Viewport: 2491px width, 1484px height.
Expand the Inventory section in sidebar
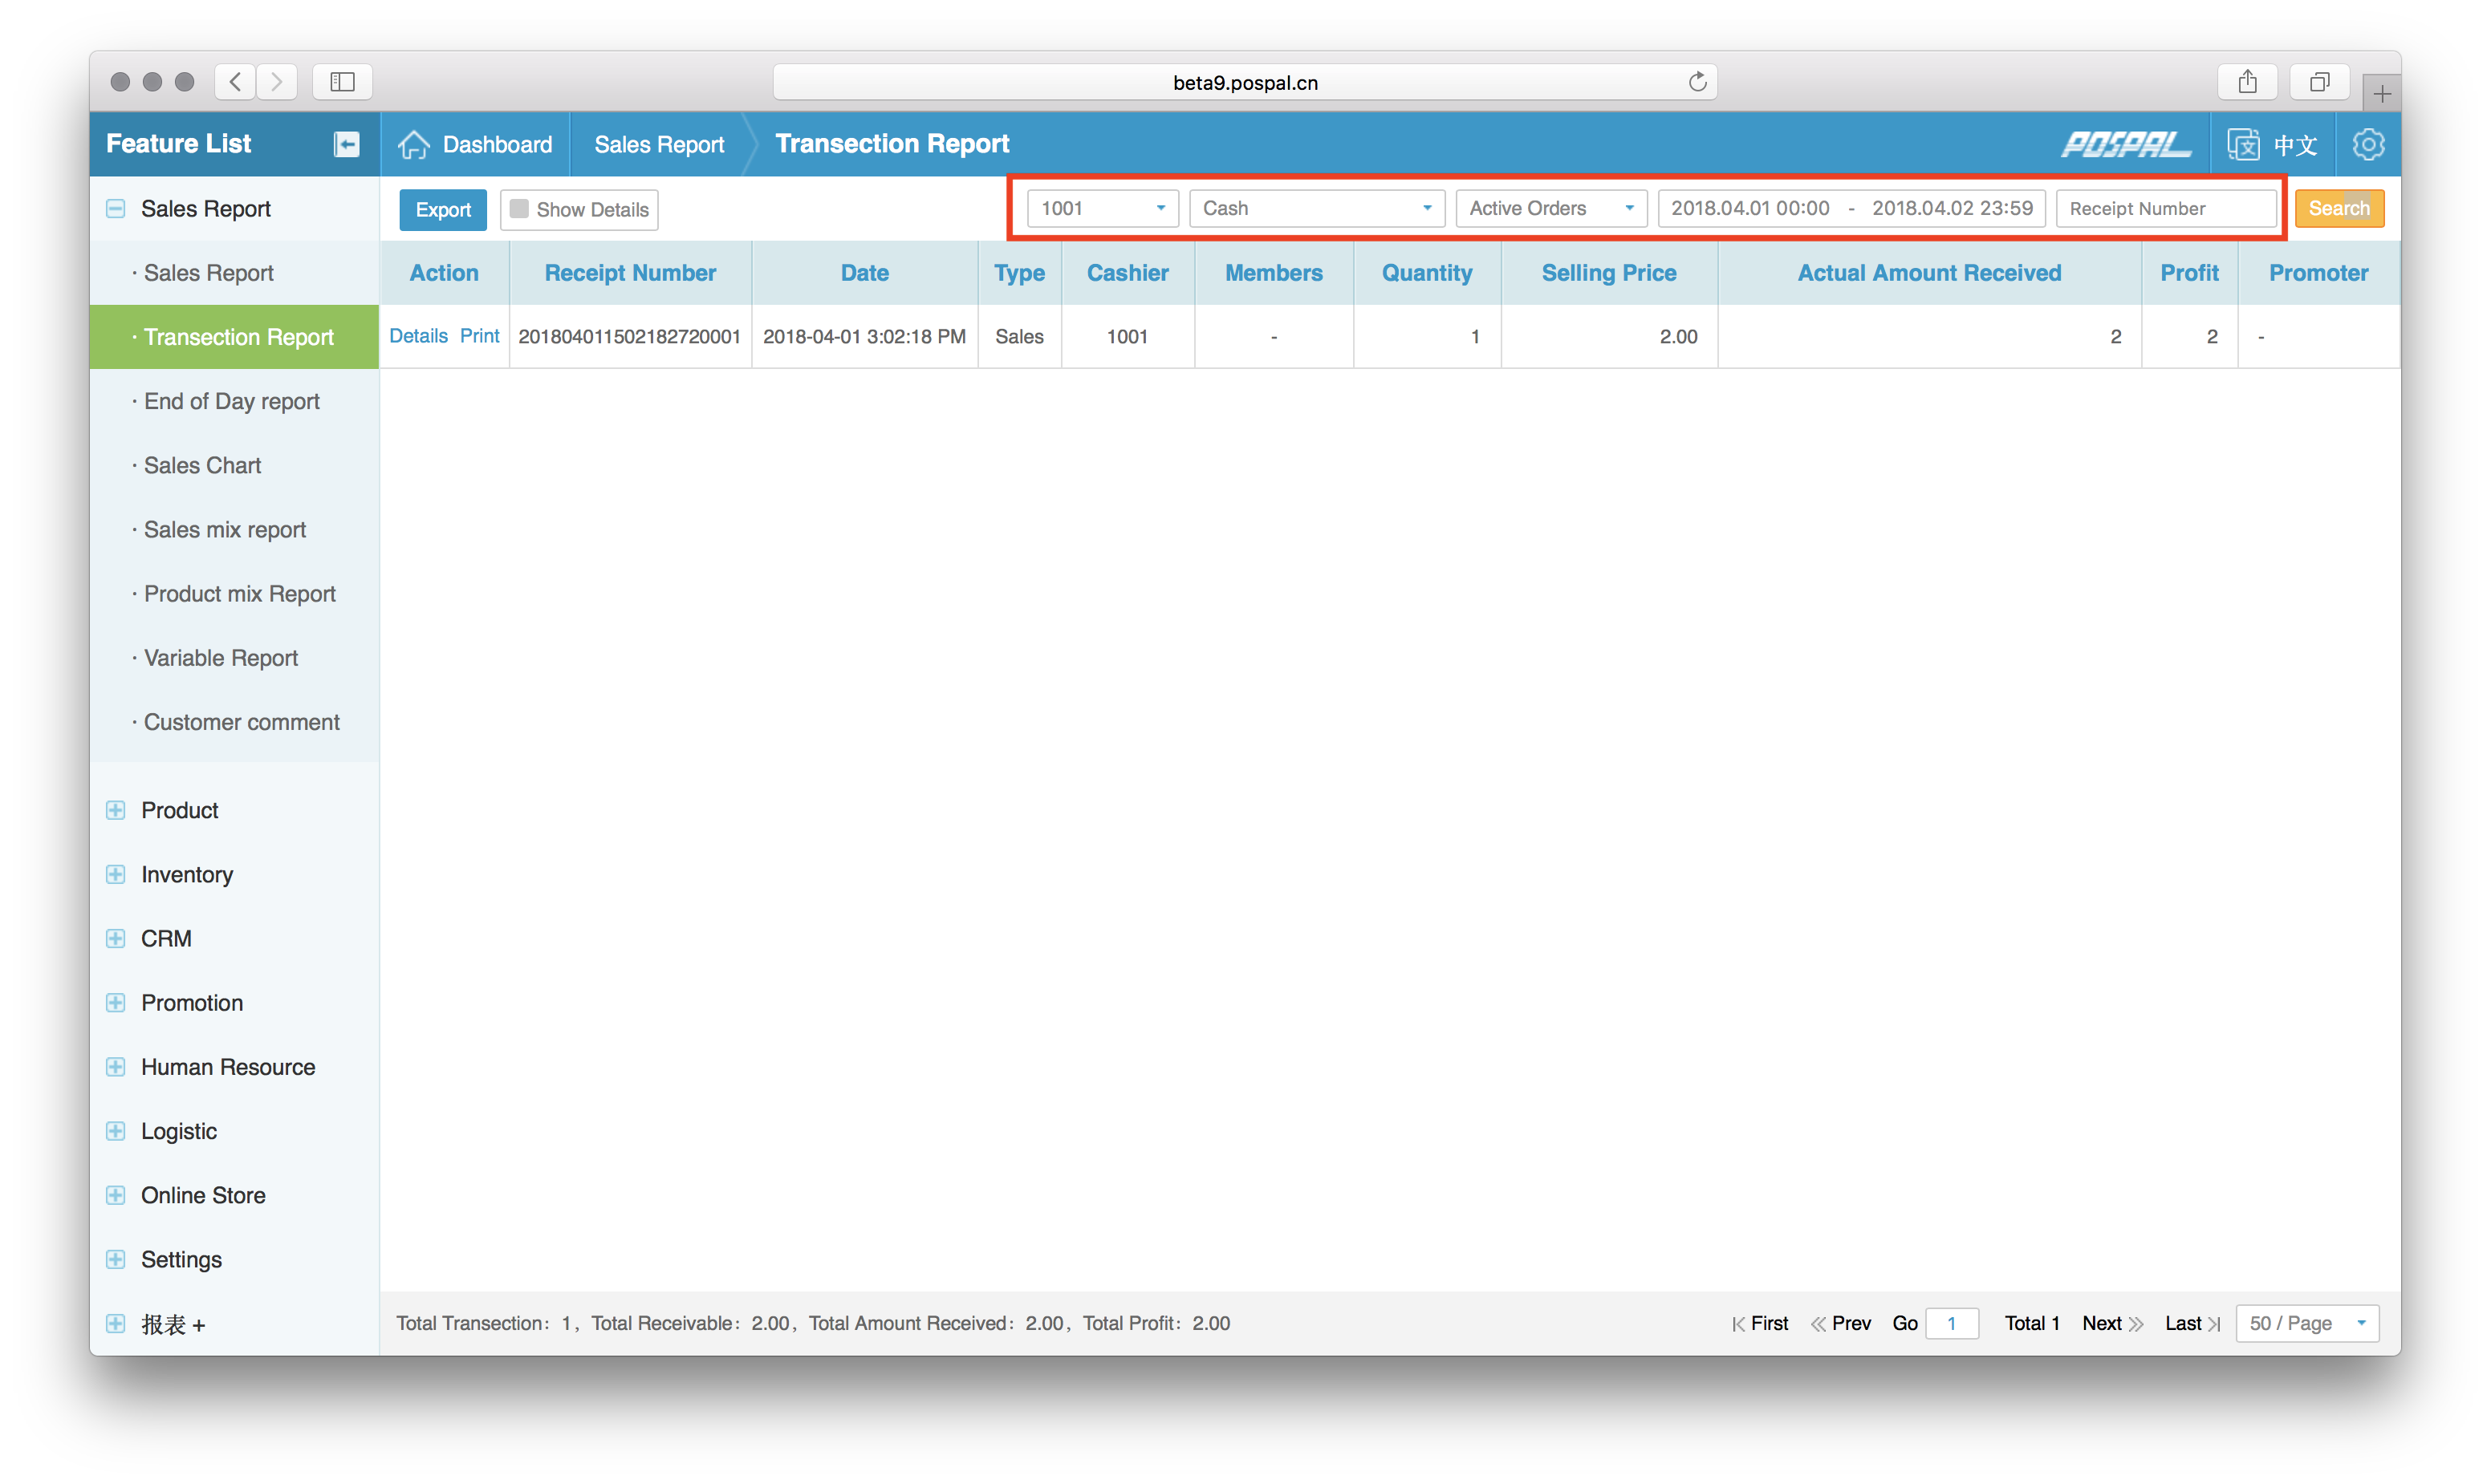pos(116,874)
